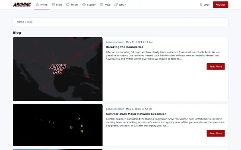241x150 pixels.
Task: Click the Home house icon
Action: click(x=37, y=4)
